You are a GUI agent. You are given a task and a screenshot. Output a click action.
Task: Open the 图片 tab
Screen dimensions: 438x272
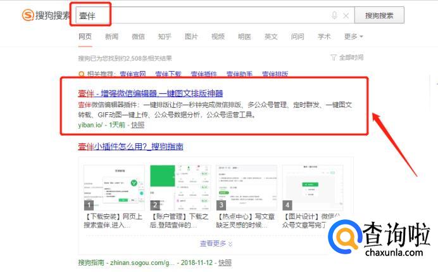click(191, 37)
